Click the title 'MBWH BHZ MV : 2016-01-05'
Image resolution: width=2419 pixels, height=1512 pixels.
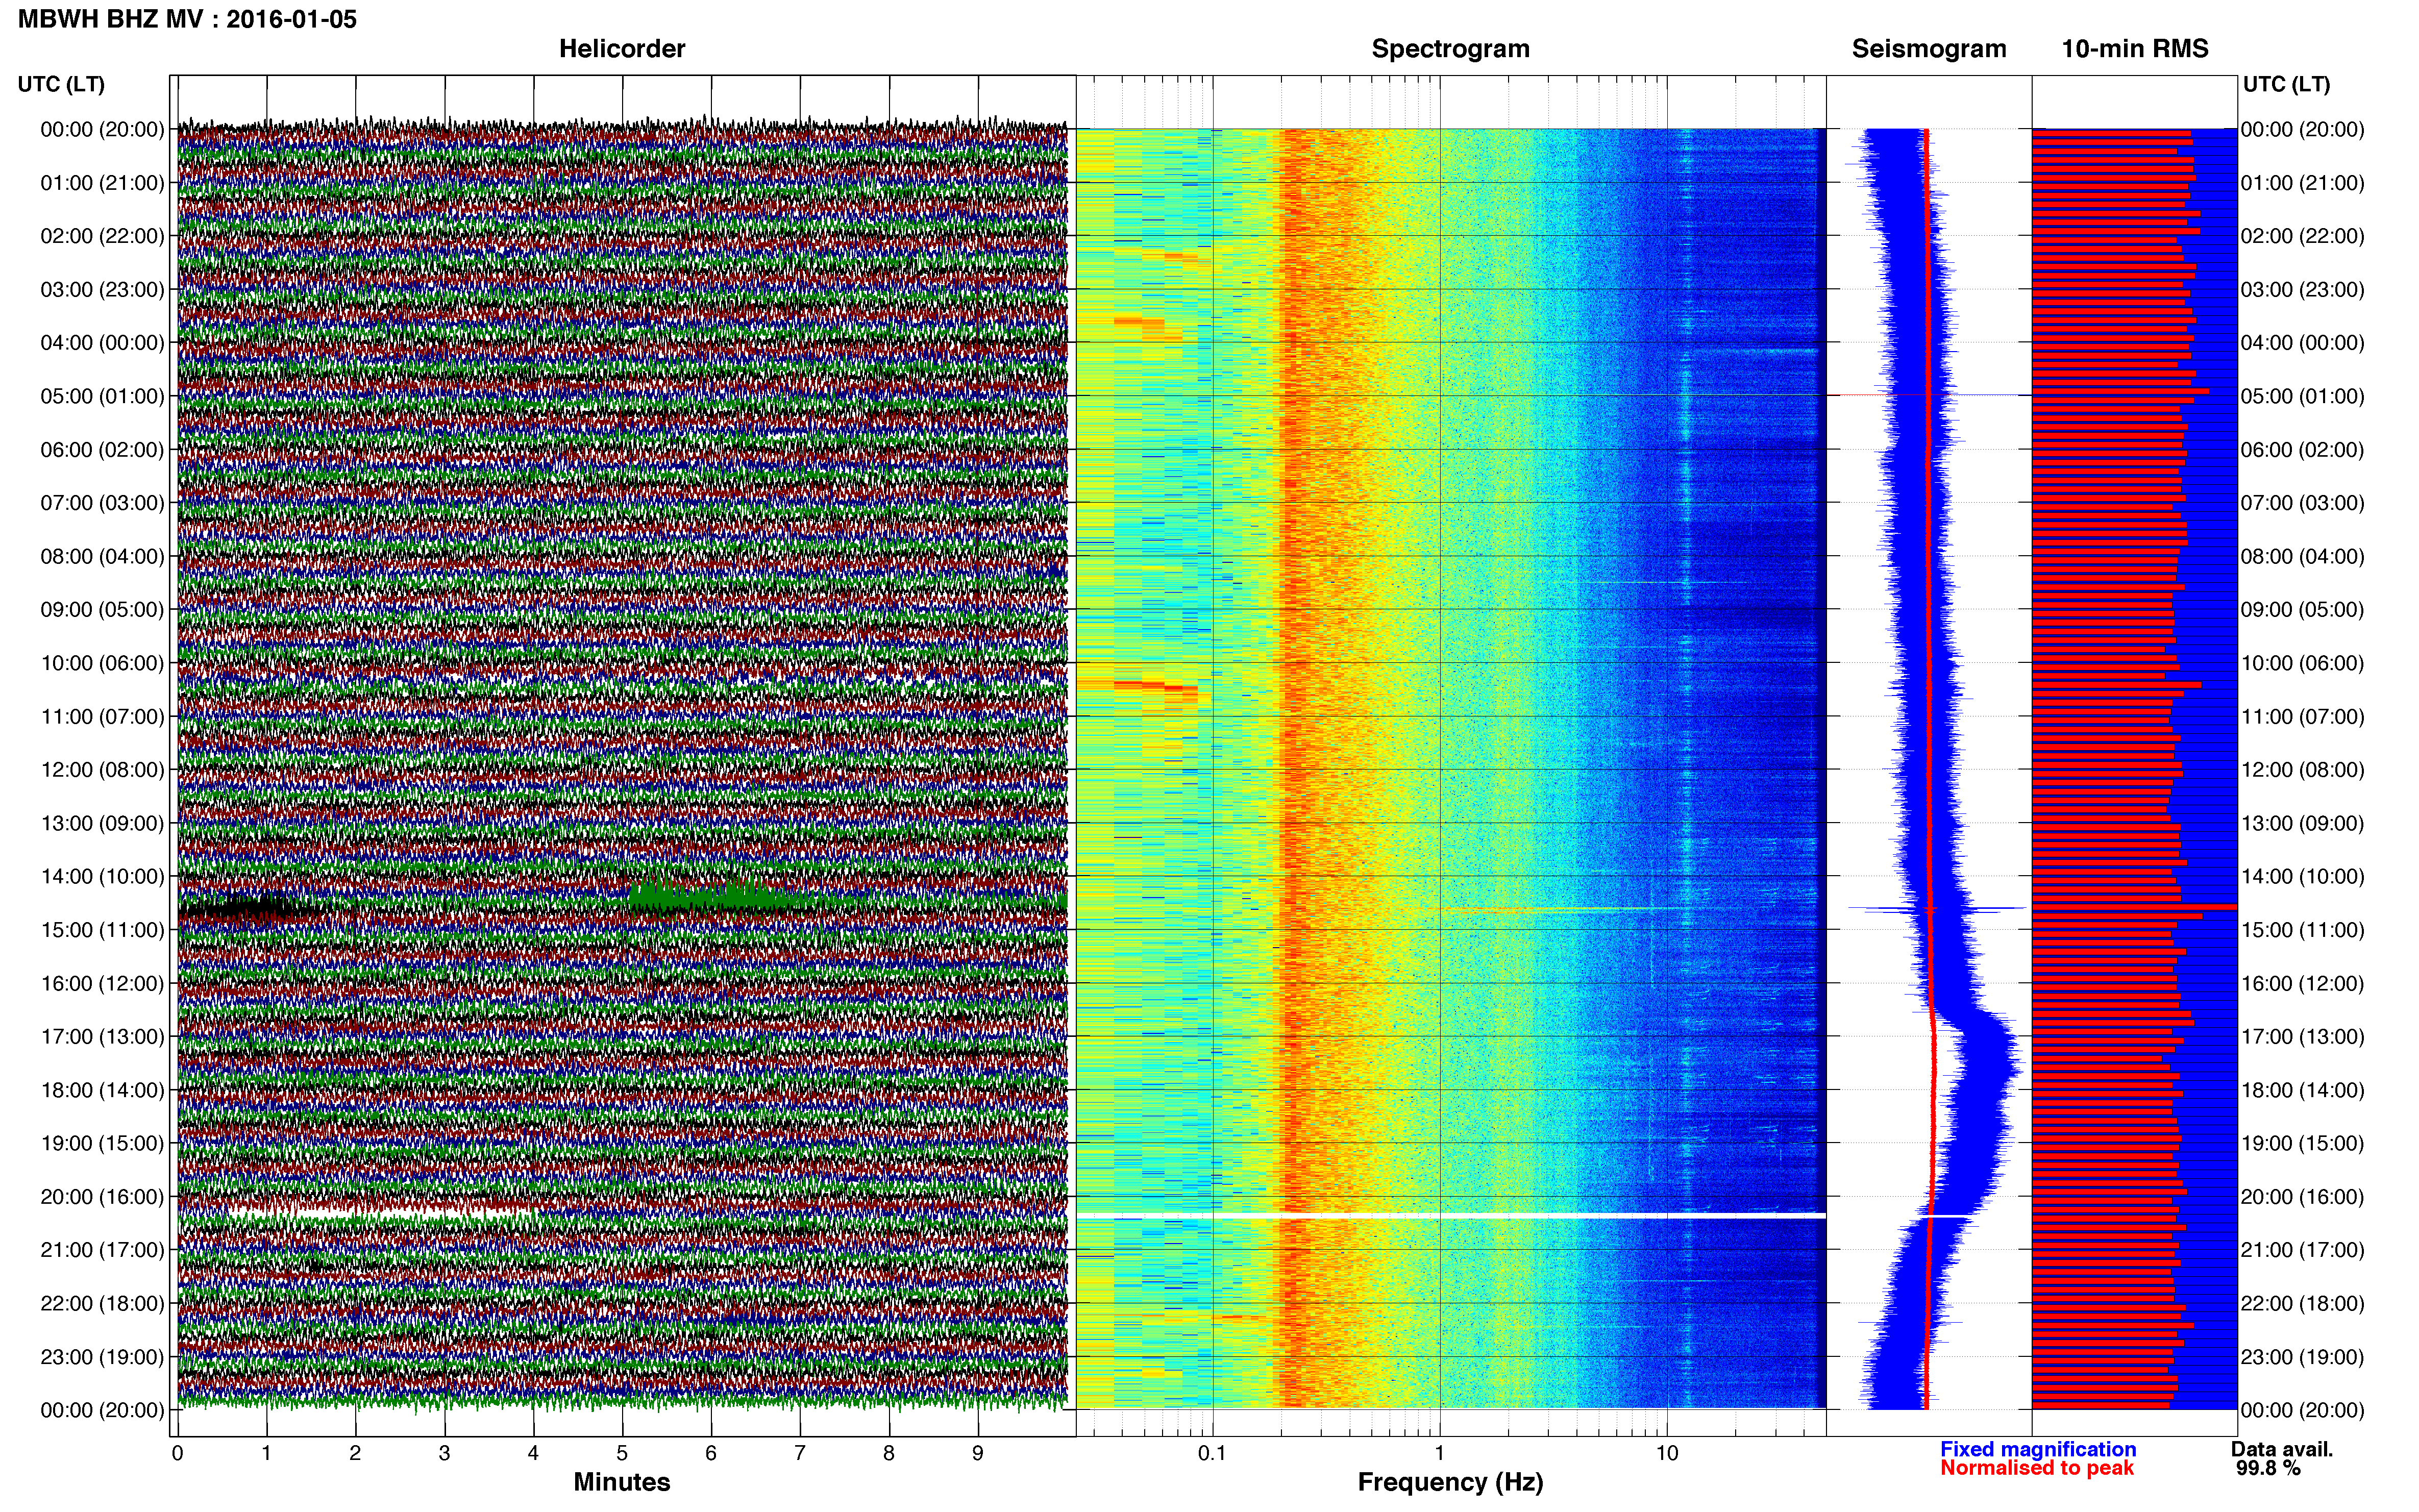(x=187, y=19)
